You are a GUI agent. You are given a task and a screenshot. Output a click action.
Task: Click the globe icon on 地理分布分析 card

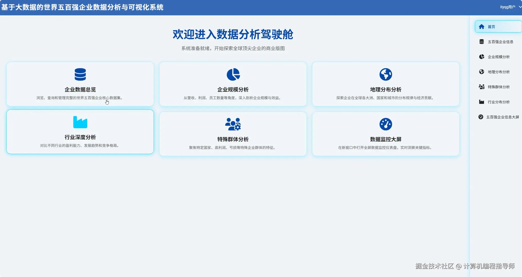[386, 74]
